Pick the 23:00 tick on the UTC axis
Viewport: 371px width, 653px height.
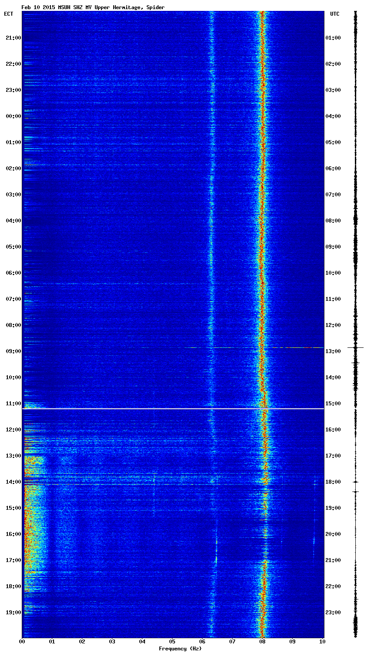pyautogui.click(x=333, y=613)
